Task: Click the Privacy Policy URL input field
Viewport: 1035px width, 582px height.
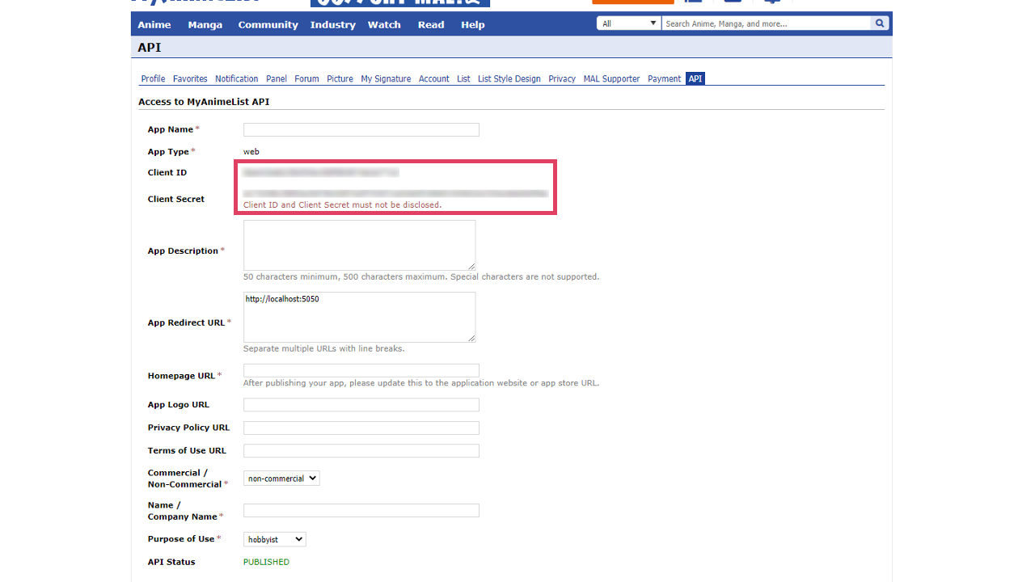Action: [361, 428]
